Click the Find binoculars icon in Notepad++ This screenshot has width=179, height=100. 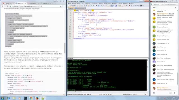click(x=96, y=6)
